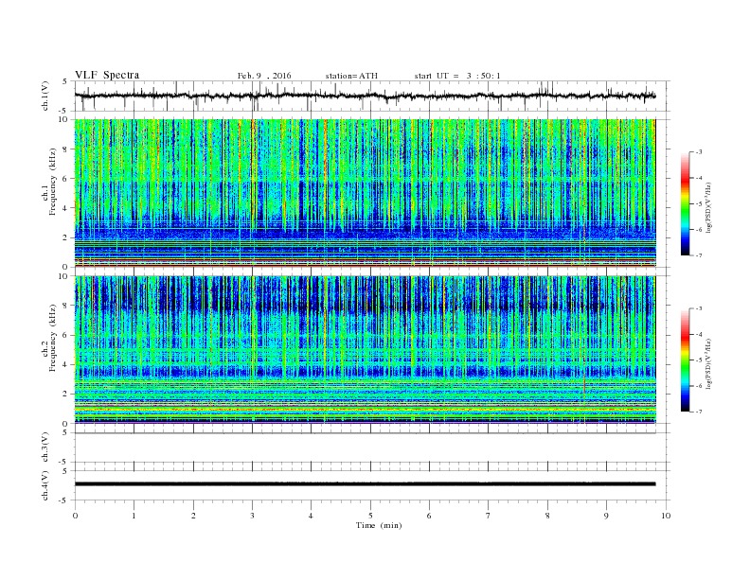
Task: Click the ch.1 frequency tick label "2"
Action: coord(65,237)
